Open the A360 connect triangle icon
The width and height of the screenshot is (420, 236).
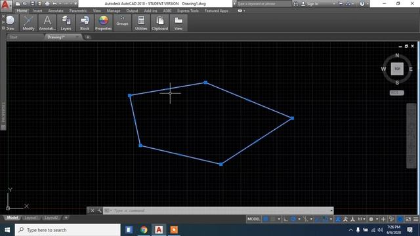point(348,4)
